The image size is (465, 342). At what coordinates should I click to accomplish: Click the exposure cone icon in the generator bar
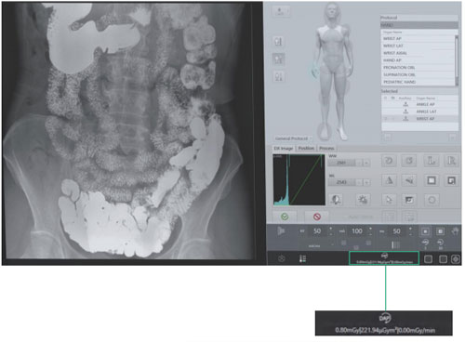tap(281, 231)
